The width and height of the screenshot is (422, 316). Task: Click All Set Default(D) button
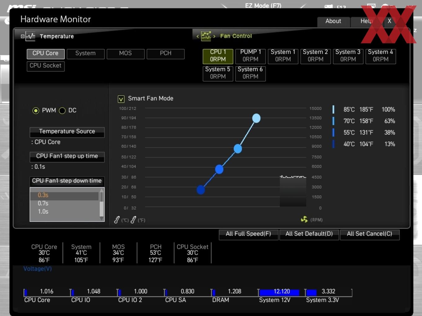tap(309, 234)
